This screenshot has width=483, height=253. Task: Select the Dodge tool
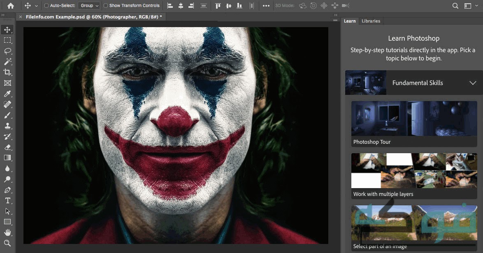[7, 179]
